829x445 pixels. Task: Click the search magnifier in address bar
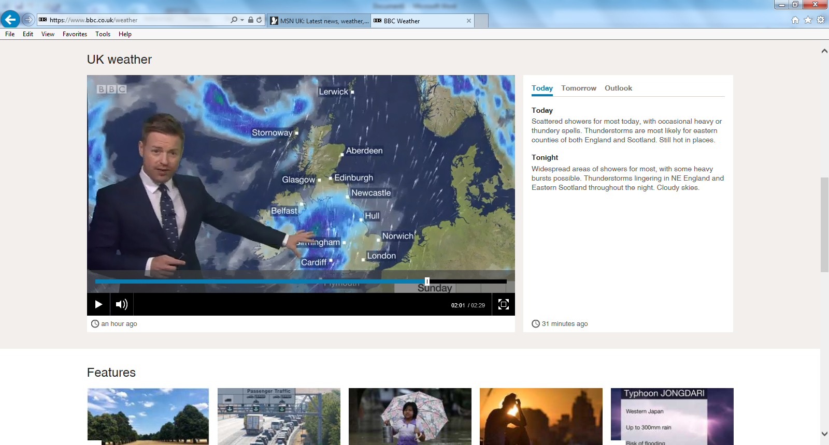tap(234, 20)
